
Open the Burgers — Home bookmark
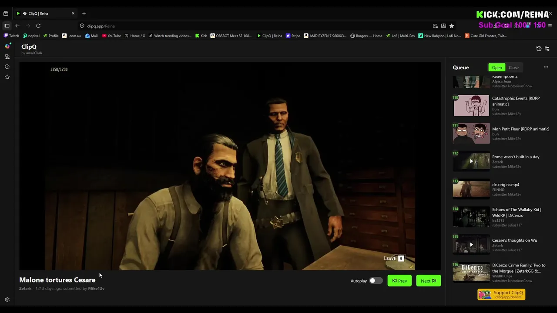(366, 36)
